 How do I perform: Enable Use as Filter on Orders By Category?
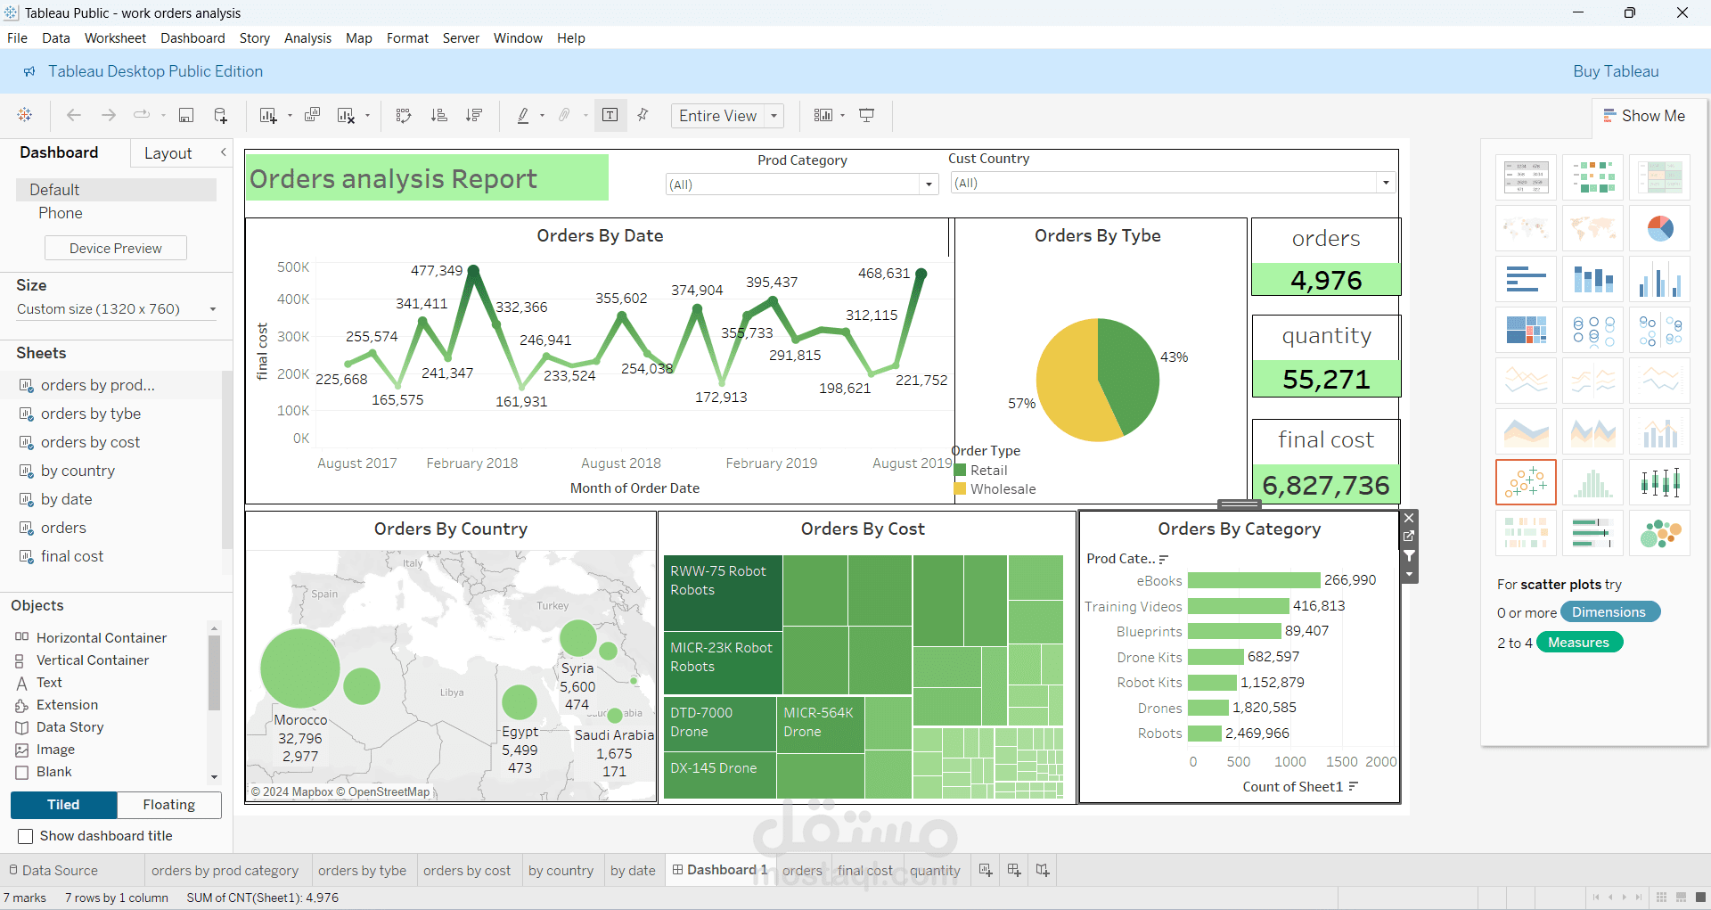pos(1409,555)
